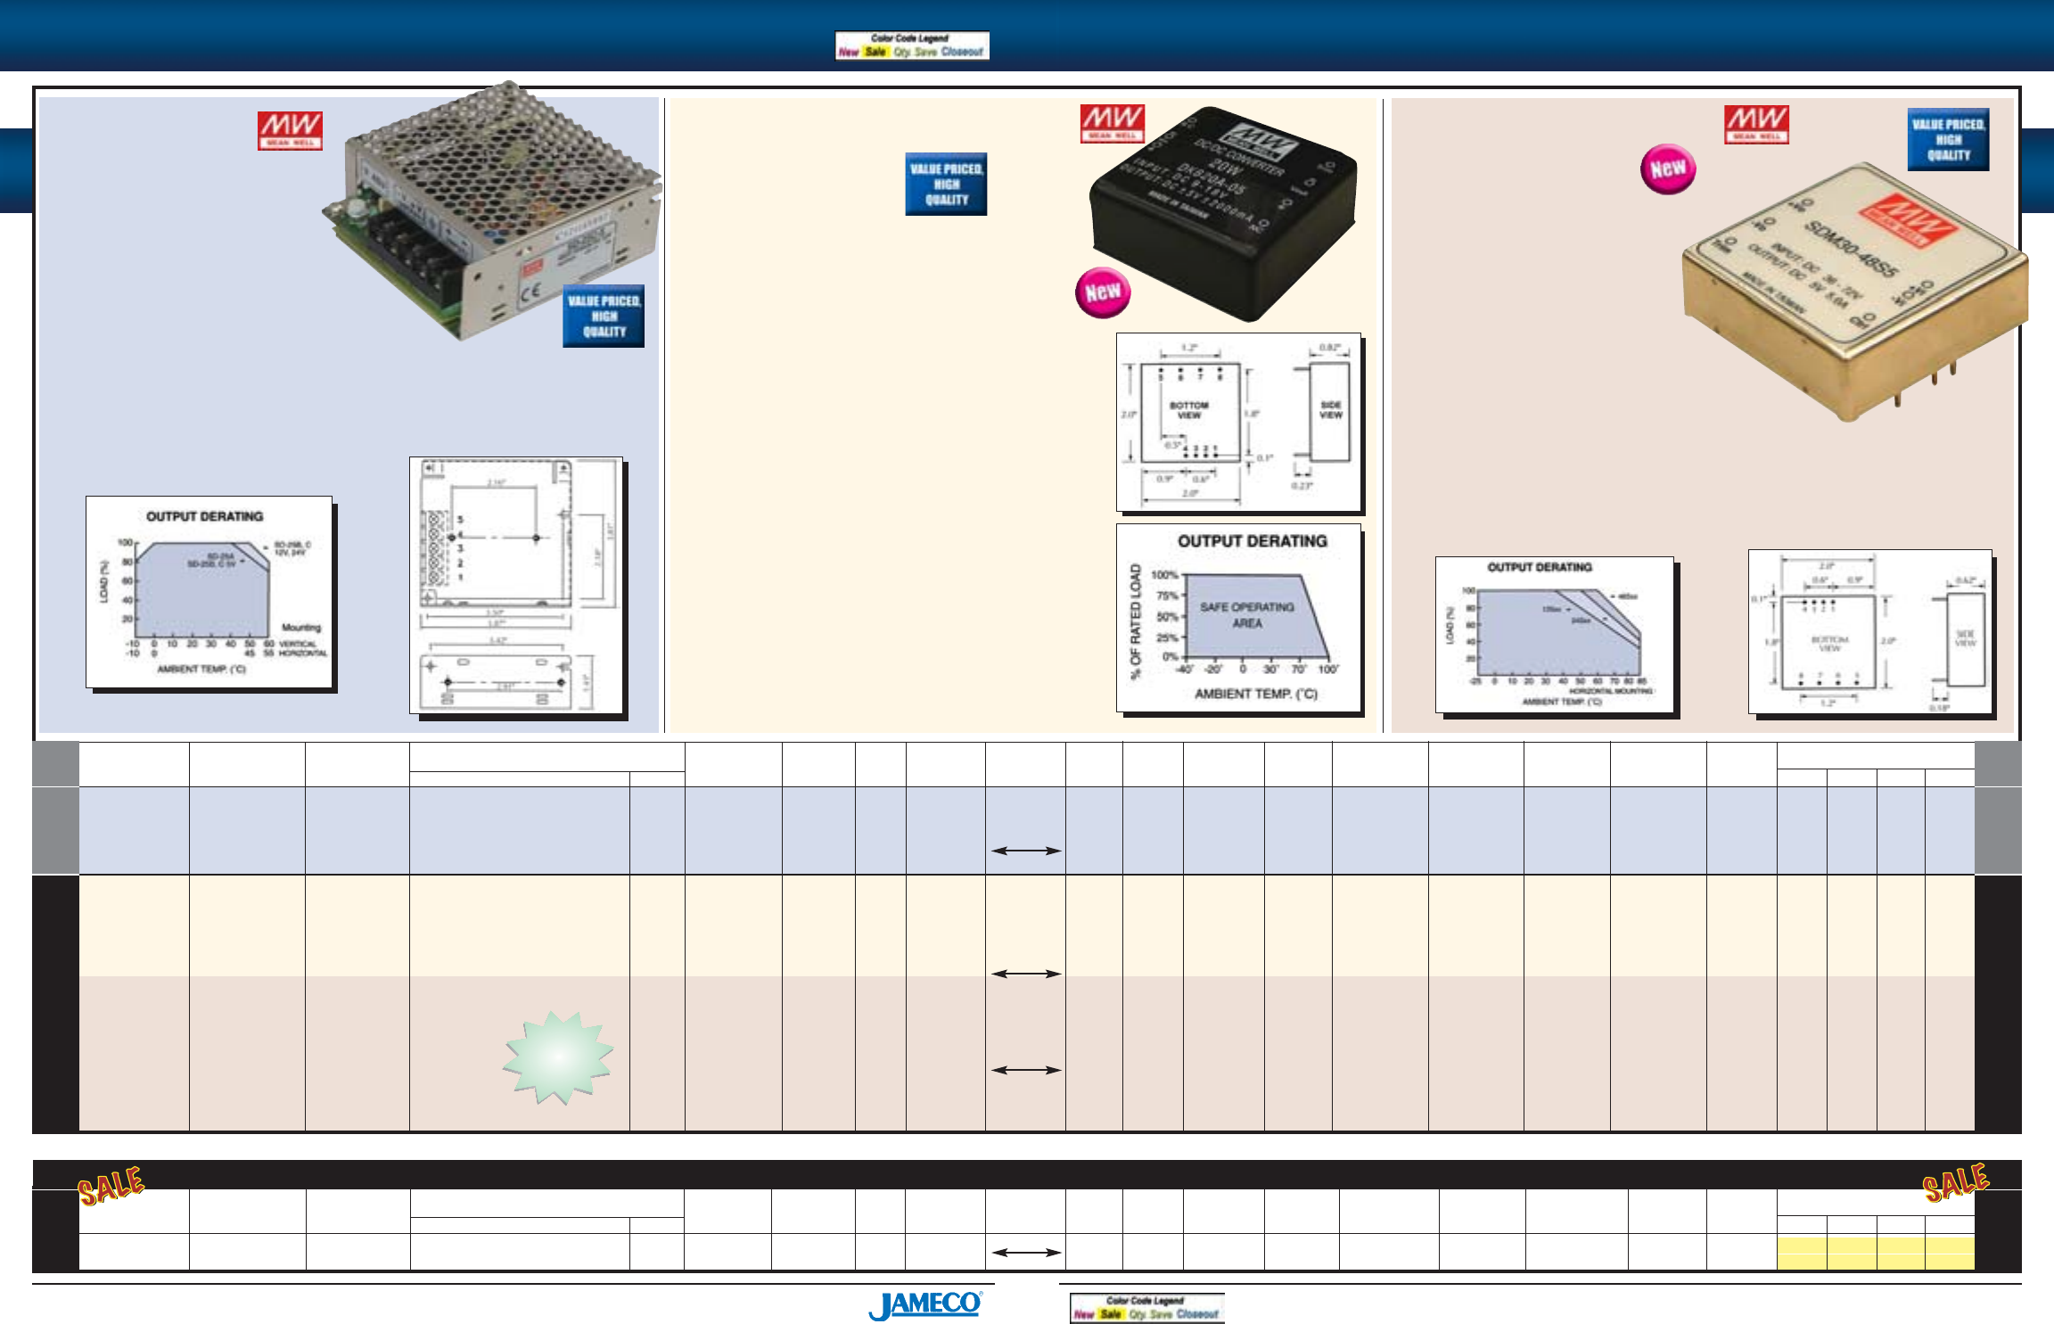Screen dimensions: 2054x1324
Task: Click the Value Priced badge overlapping the enclosed power supply photo
Action: coord(604,316)
